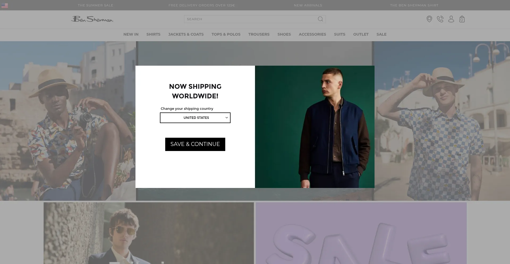Open the Jackets & Coats menu
The width and height of the screenshot is (510, 264).
pos(186,34)
